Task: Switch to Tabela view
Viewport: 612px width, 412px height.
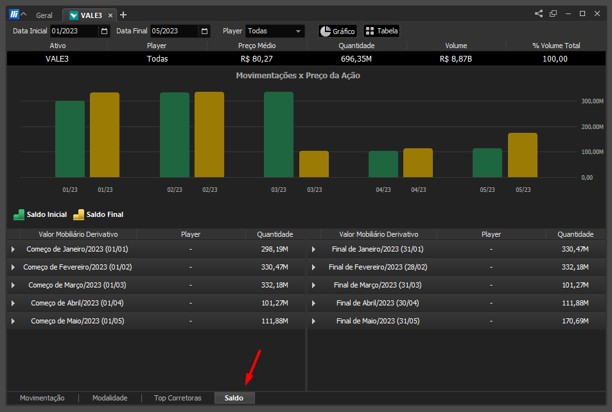Action: [381, 31]
